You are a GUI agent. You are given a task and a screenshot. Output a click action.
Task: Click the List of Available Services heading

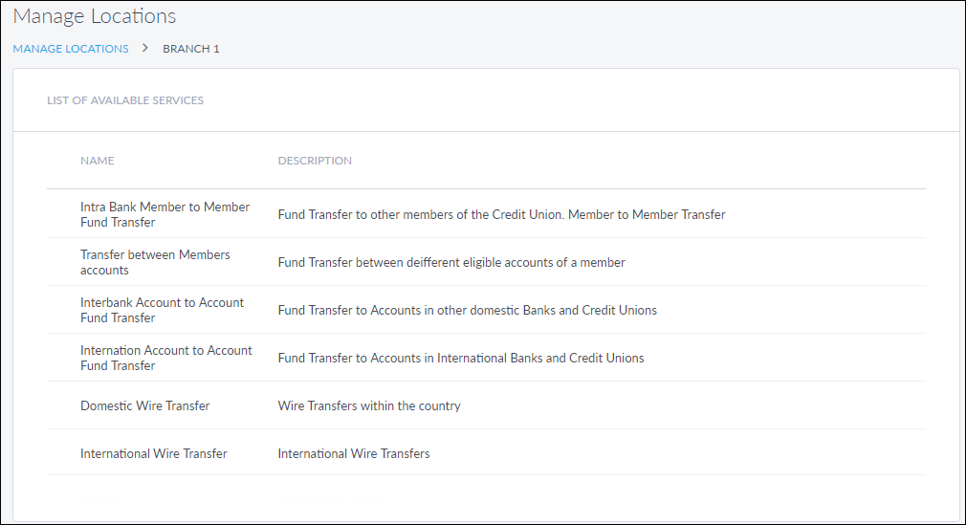[125, 100]
